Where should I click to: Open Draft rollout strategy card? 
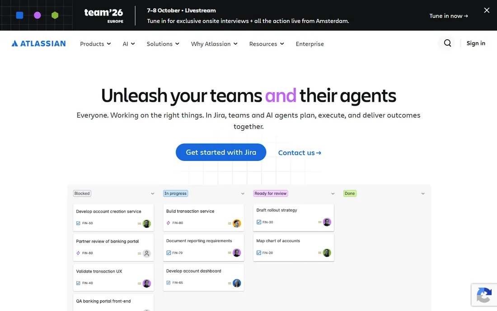[x=294, y=217]
